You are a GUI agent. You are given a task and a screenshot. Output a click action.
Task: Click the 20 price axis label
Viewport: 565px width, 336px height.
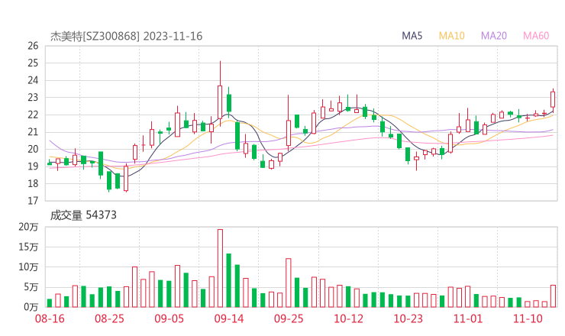click(x=33, y=149)
